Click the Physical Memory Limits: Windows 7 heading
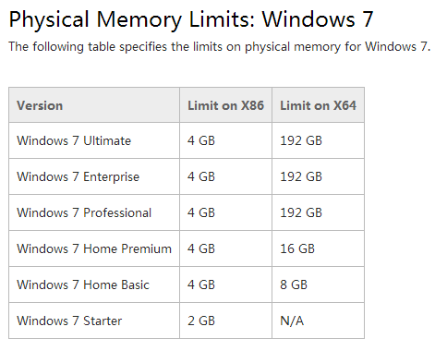Viewport: 435px width, 339px height. point(191,19)
